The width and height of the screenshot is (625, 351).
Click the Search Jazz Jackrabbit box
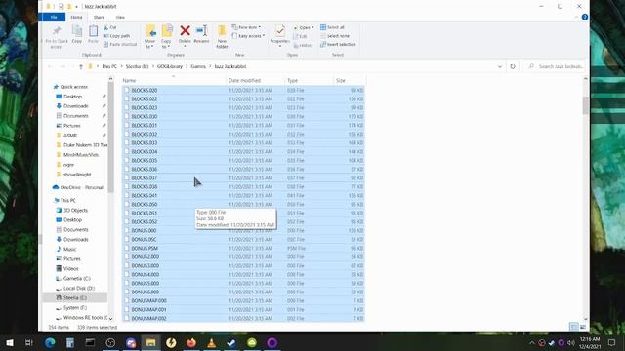pyautogui.click(x=556, y=66)
